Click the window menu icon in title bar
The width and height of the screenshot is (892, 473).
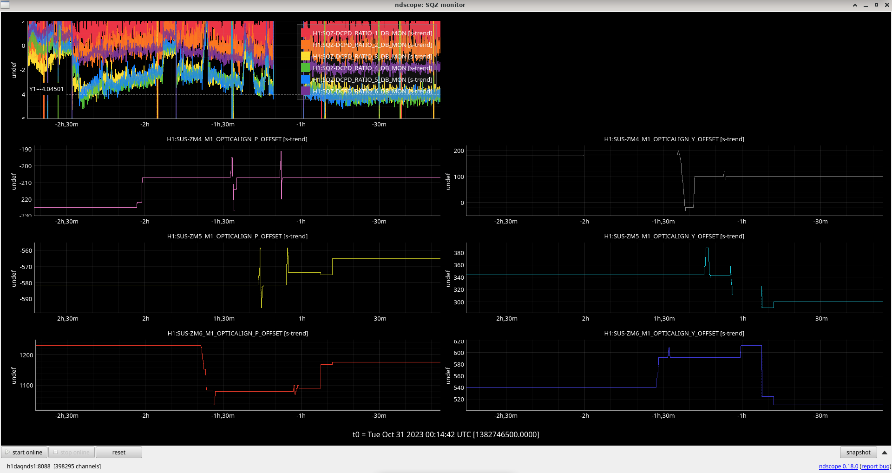pos(5,5)
